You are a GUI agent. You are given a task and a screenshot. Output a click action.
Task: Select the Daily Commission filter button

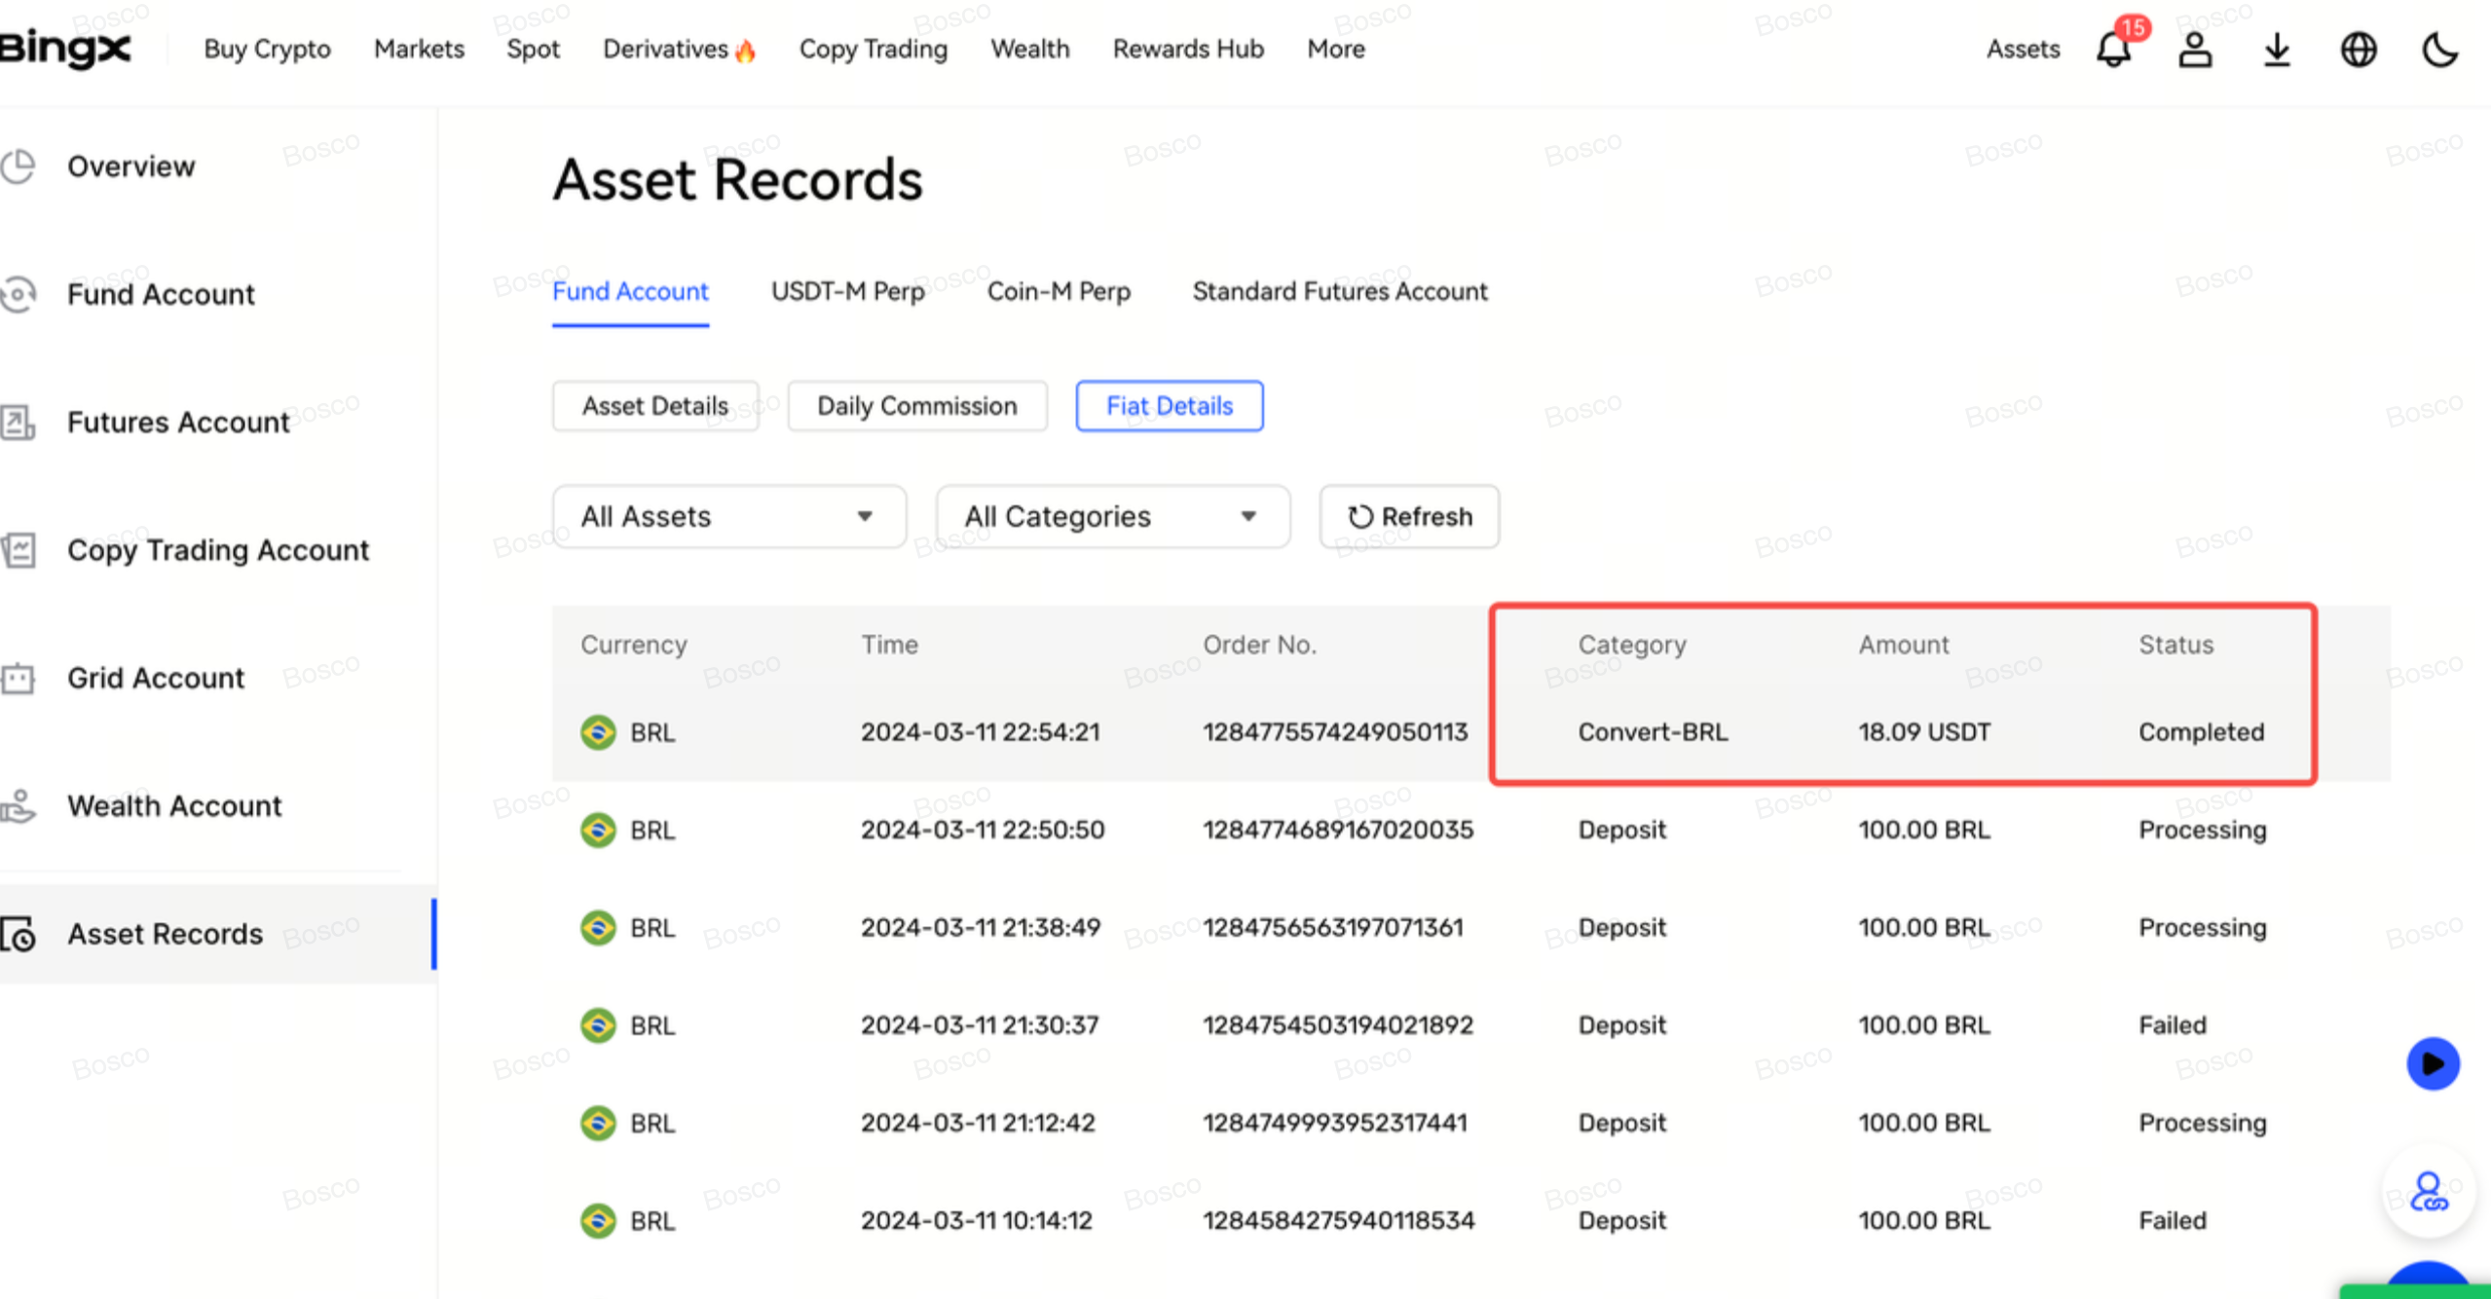pos(916,406)
